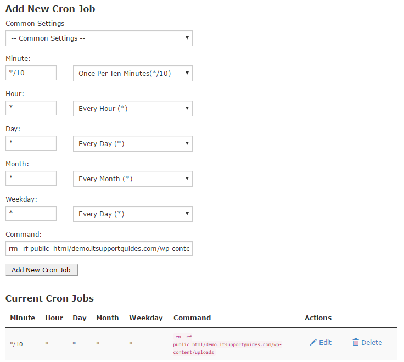The width and height of the screenshot is (404, 362).
Task: Click the Command column header
Action: 192,318
